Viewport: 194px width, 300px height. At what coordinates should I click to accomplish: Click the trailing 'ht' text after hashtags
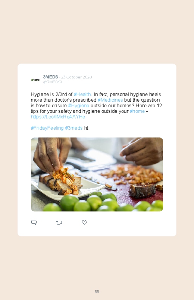(x=86, y=128)
